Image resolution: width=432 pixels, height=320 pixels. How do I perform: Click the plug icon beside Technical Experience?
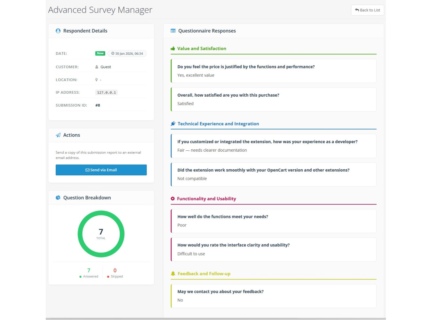(x=173, y=124)
